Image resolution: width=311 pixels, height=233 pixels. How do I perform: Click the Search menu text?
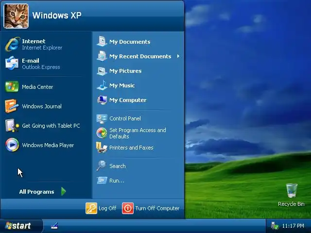click(118, 166)
